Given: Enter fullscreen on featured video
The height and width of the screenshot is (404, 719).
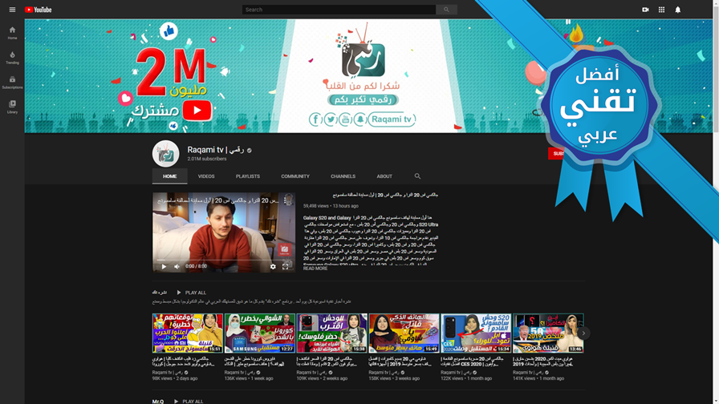Looking at the screenshot, I should click(285, 266).
